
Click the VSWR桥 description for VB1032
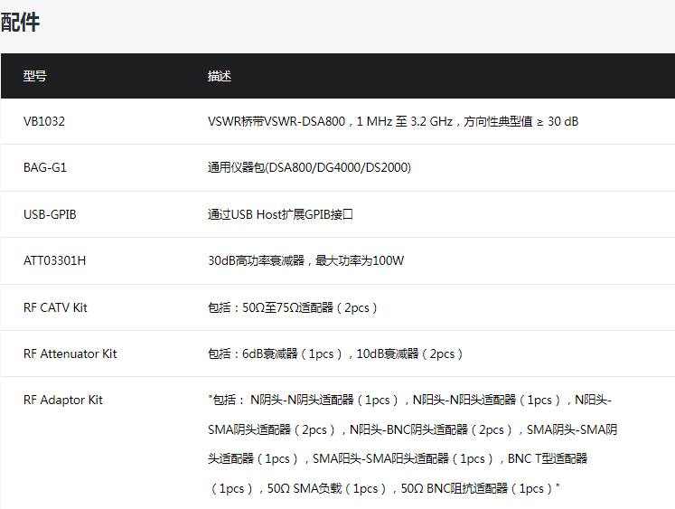392,121
